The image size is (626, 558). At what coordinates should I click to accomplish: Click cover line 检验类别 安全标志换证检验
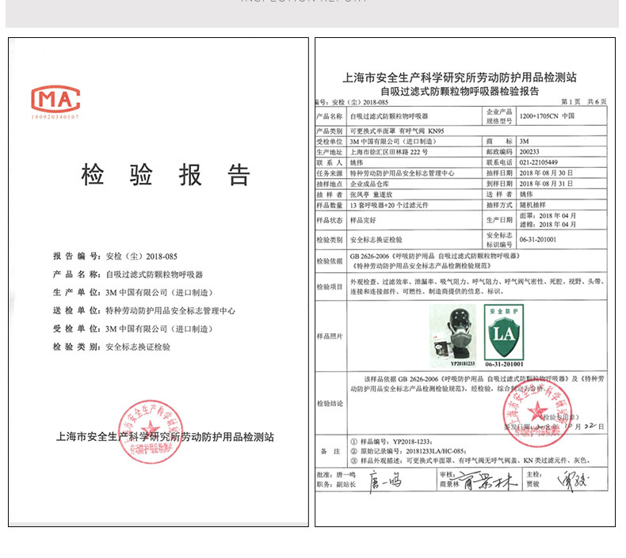(x=112, y=347)
